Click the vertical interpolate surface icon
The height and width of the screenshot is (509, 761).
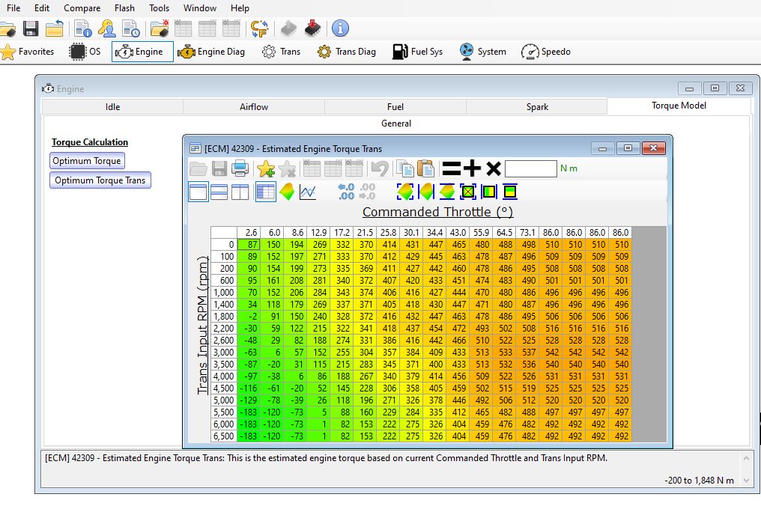point(447,192)
